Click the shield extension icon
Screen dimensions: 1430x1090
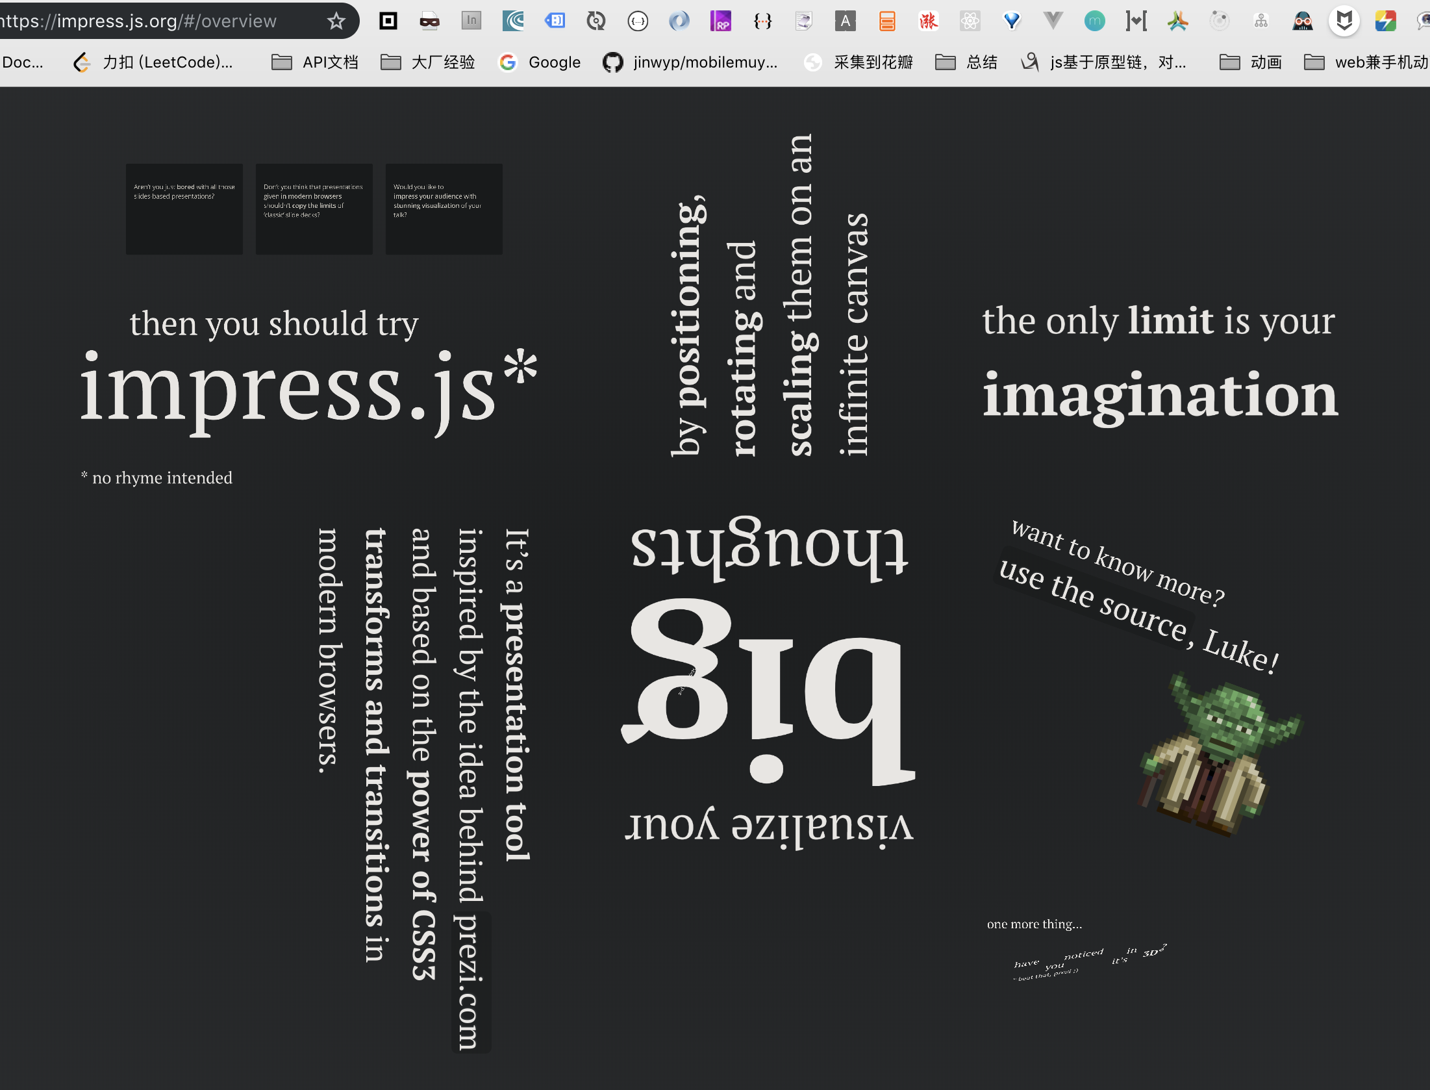(x=1344, y=21)
